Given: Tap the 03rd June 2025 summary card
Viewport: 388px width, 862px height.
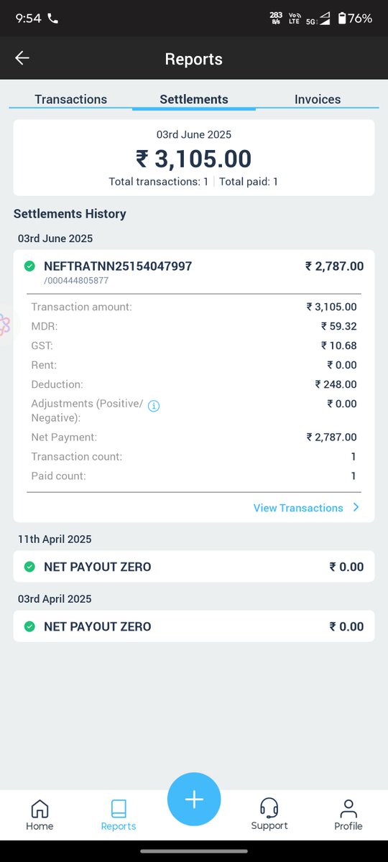Looking at the screenshot, I should [x=194, y=158].
